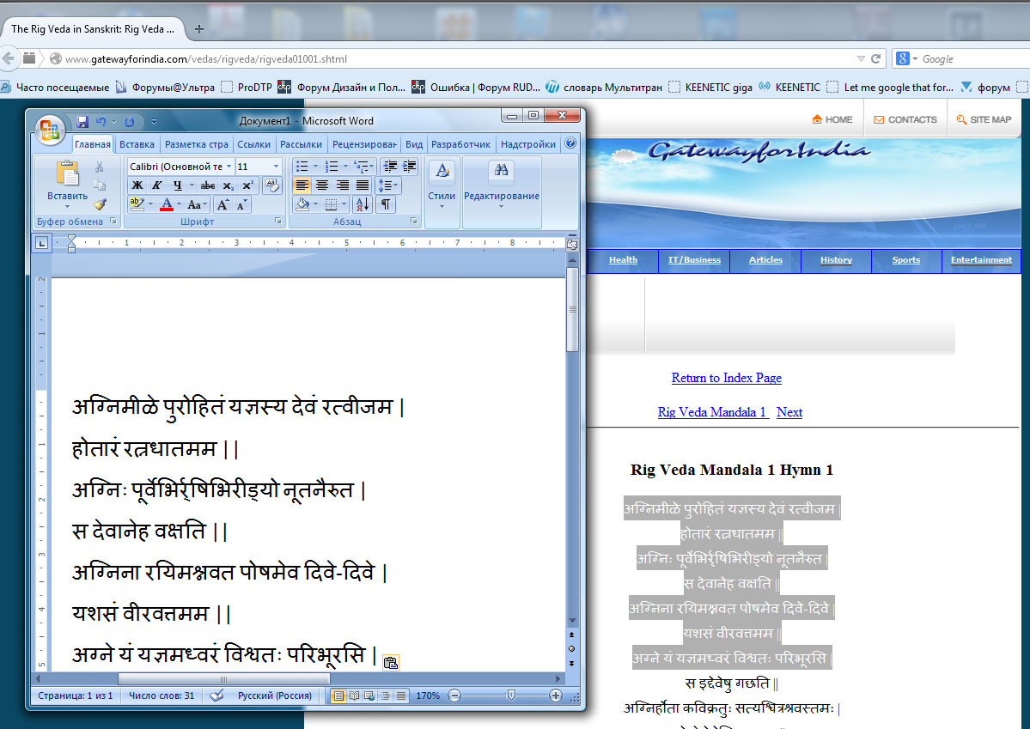
Task: Expand the underline style dropdown arrow
Action: [192, 185]
